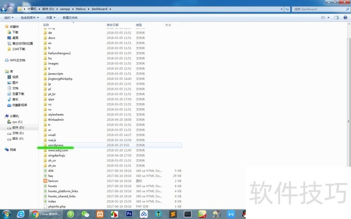Image resolution: width=351 pixels, height=219 pixels.
Task: Open the recent pages dropdown near back button
Action: click(15, 9)
